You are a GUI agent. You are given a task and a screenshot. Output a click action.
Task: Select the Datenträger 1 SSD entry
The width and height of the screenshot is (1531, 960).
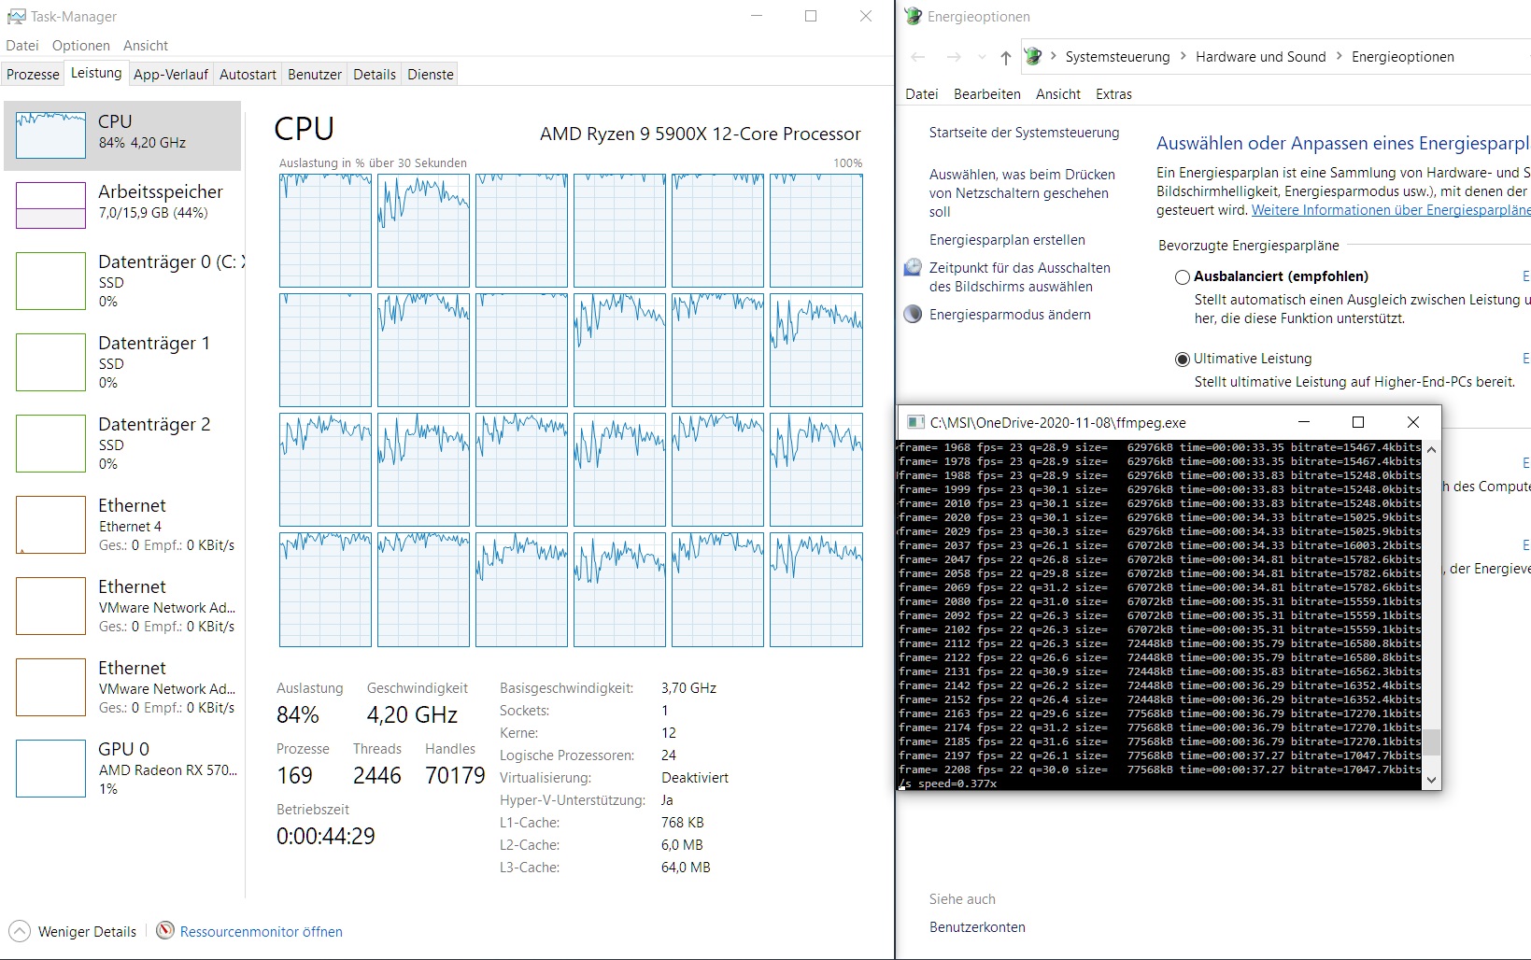tap(122, 361)
